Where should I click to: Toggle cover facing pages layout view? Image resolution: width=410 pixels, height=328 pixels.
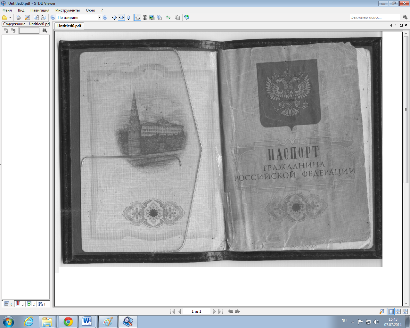pyautogui.click(x=405, y=311)
